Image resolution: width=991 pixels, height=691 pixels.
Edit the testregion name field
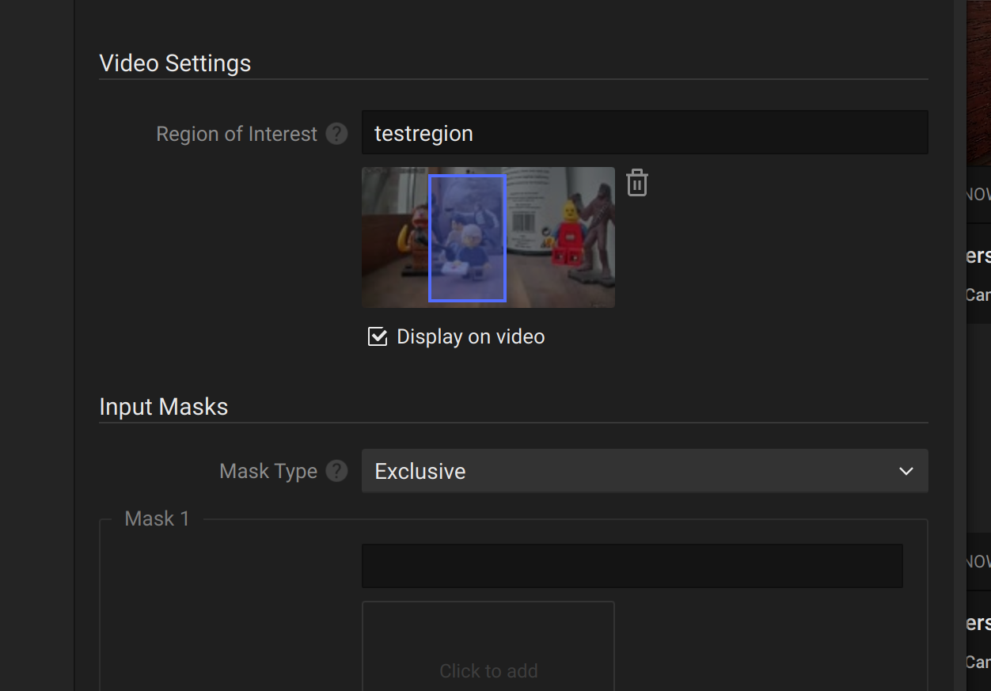pos(644,132)
